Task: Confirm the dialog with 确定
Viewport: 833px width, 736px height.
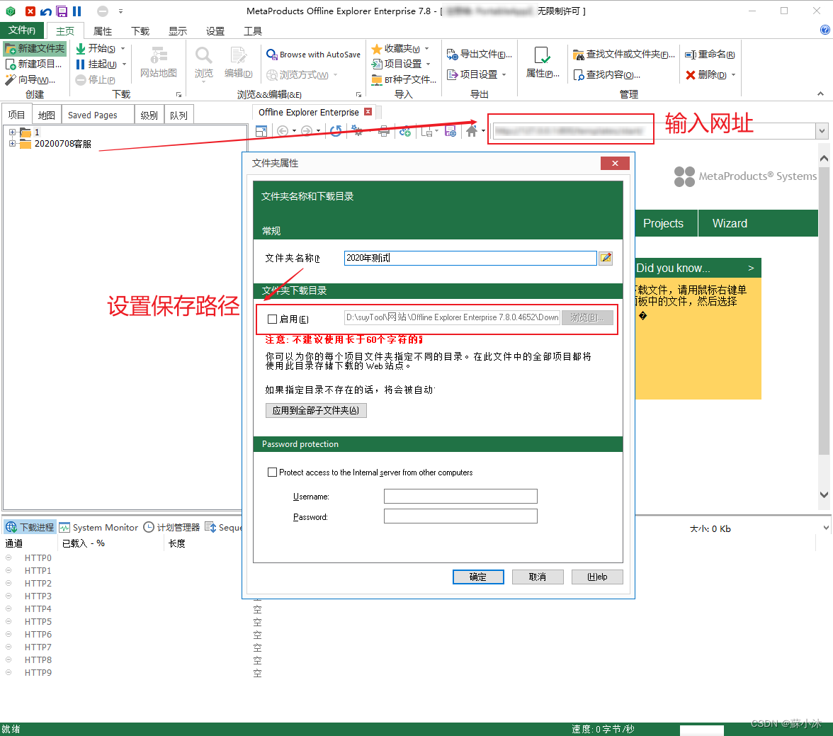Action: tap(478, 577)
